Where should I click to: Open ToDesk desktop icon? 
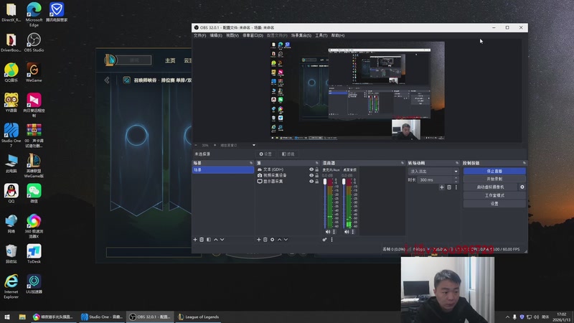[x=34, y=253]
